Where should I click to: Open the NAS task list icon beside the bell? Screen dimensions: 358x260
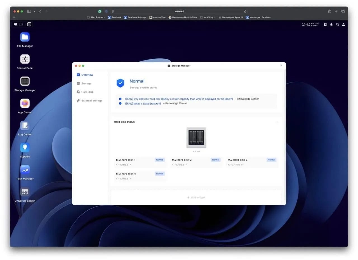click(x=325, y=25)
